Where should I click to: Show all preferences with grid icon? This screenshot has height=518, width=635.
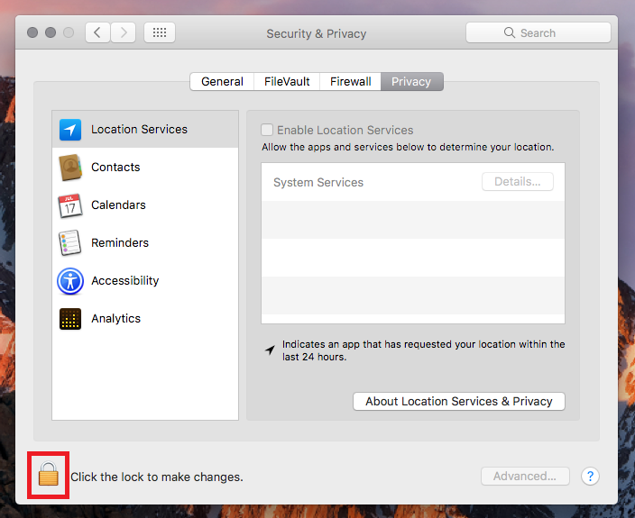coord(160,33)
